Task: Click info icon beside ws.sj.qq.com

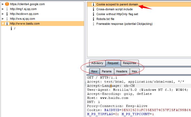Action: [x=7, y=19]
